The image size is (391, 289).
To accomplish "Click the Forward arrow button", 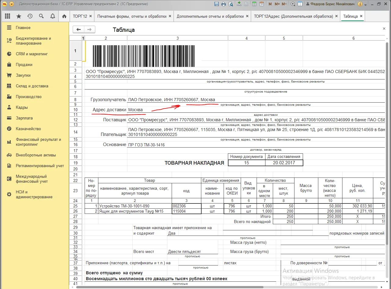I will point(90,29).
